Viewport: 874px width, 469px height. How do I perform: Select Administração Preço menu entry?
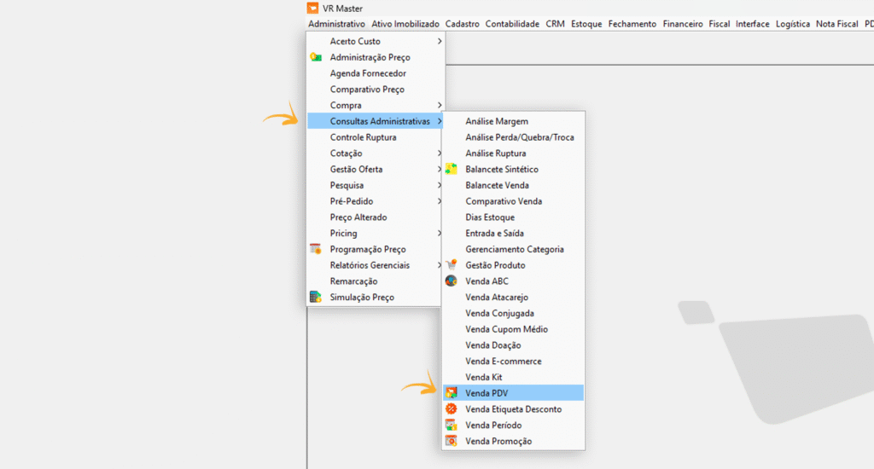[x=376, y=57]
